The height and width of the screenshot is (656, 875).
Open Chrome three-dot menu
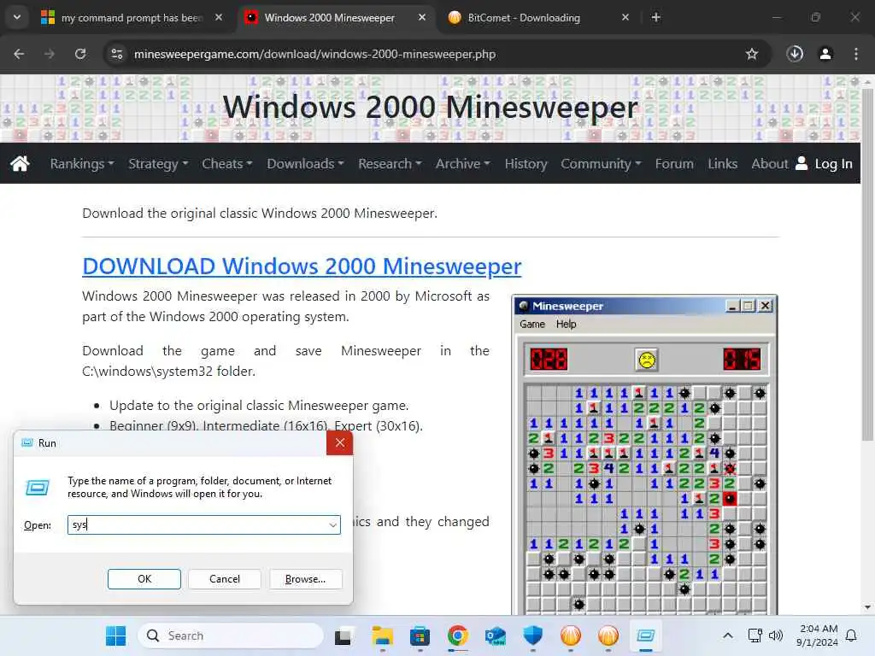click(x=856, y=54)
